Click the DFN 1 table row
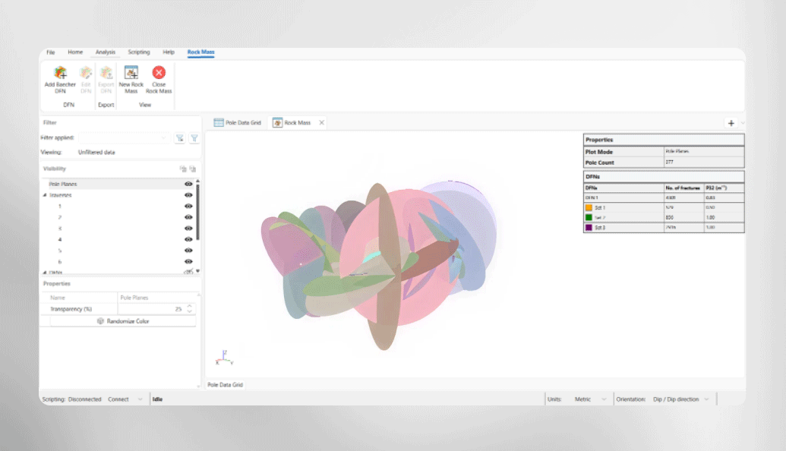786x451 pixels. point(664,197)
